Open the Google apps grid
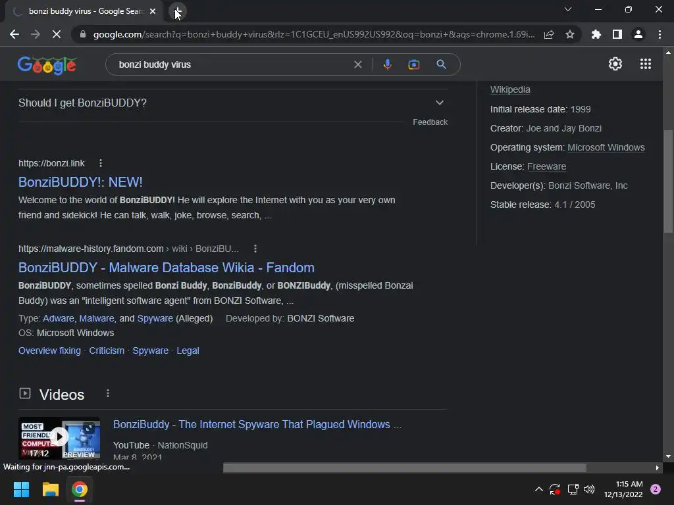 (x=646, y=64)
